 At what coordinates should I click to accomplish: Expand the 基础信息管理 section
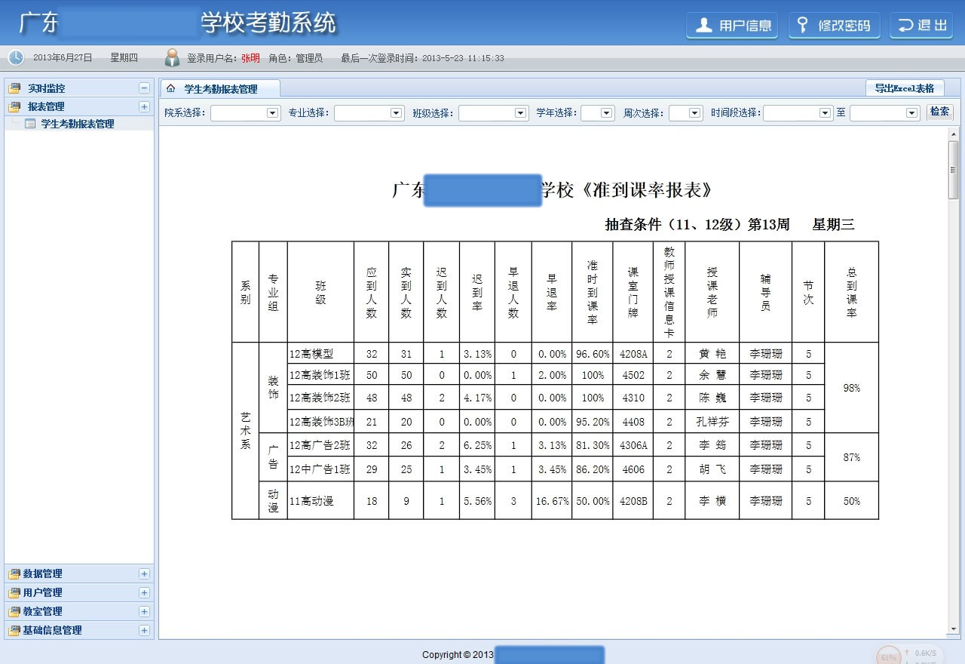coord(144,630)
